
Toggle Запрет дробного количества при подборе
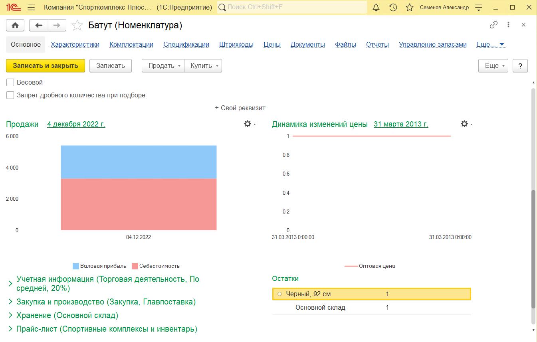click(10, 95)
